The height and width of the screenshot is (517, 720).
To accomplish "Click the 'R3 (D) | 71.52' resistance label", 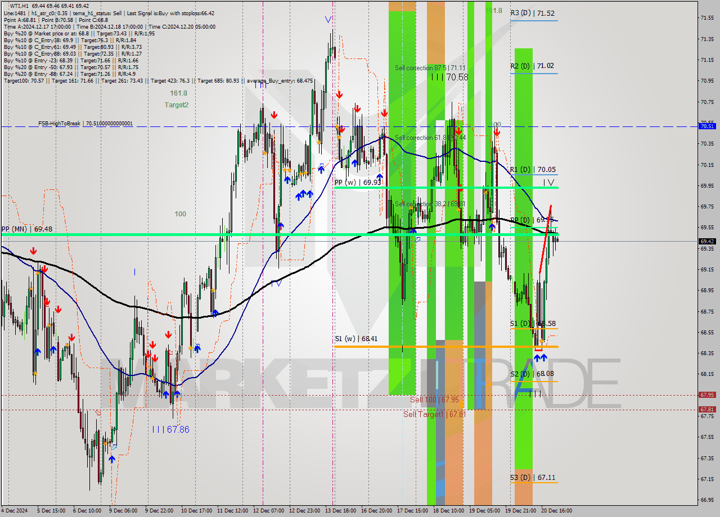I will (x=533, y=13).
